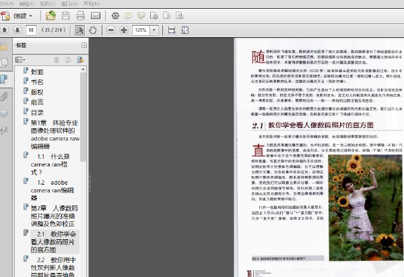Open the 视图(V) menu
404x277 pixels.
point(48,3)
